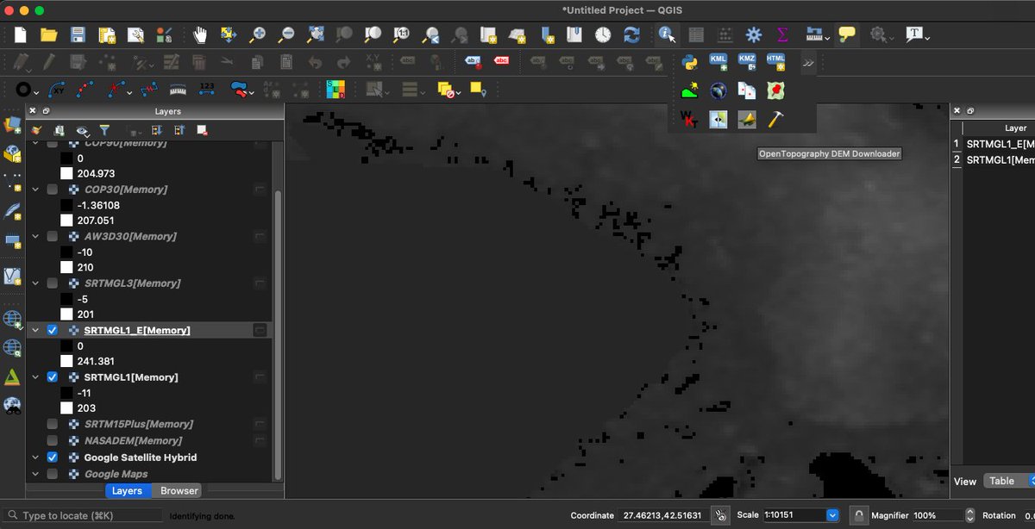Collapse the SRTMGL1_E[Memory] layer legend
The width and height of the screenshot is (1035, 529).
[35, 330]
